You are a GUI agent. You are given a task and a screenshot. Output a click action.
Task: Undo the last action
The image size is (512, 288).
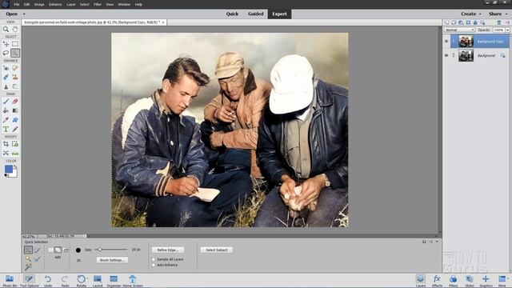pyautogui.click(x=48, y=281)
